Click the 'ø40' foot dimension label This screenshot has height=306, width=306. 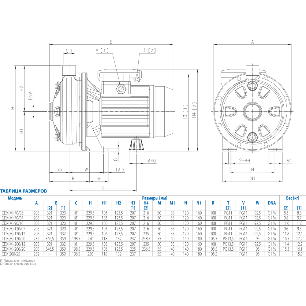[152, 160]
